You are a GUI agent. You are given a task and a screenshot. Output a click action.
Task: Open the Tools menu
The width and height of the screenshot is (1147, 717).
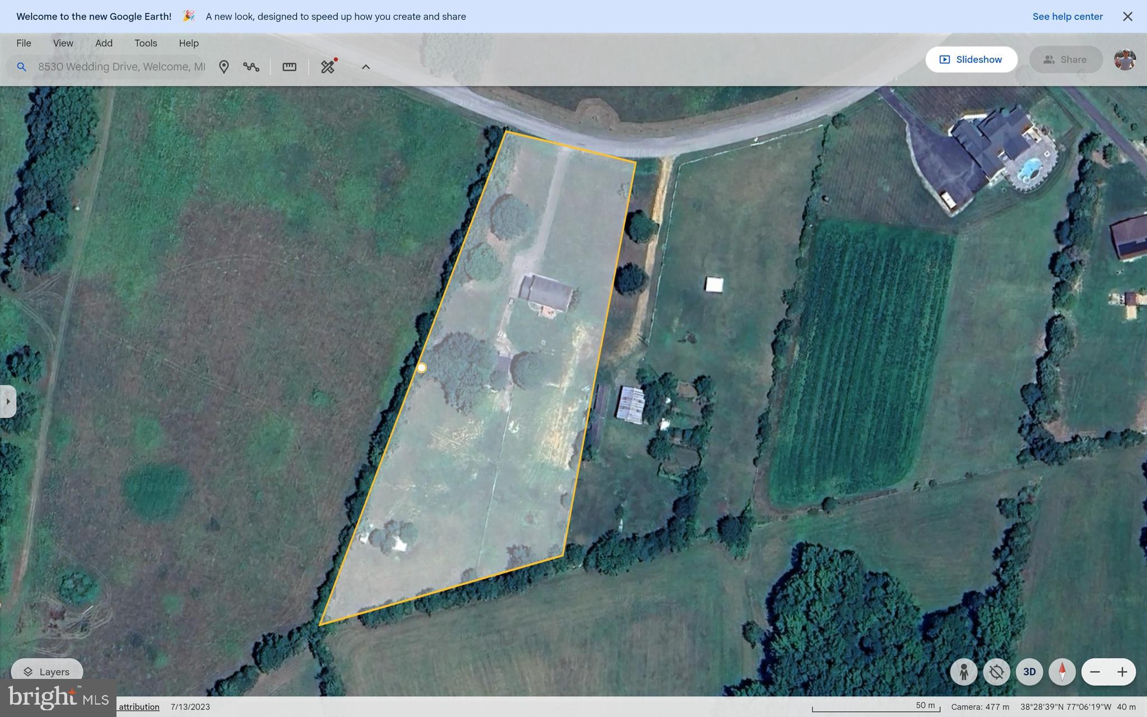click(146, 43)
